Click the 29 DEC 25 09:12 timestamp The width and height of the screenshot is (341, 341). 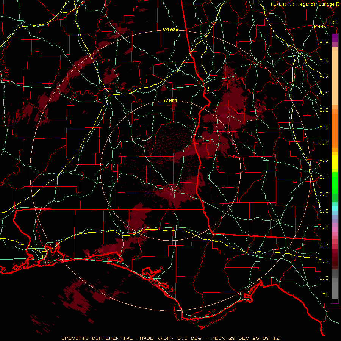254,338
